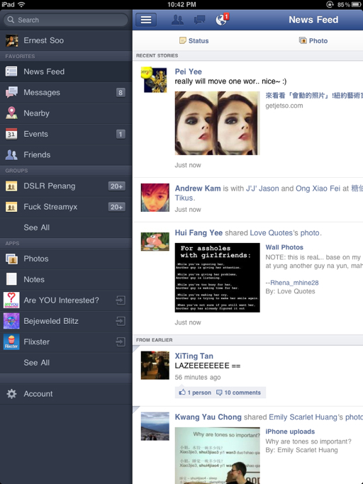The height and width of the screenshot is (484, 363).
Task: Focus the Search field
Action: coord(66,20)
